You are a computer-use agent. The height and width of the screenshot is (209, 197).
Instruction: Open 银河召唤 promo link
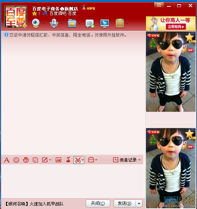34,204
